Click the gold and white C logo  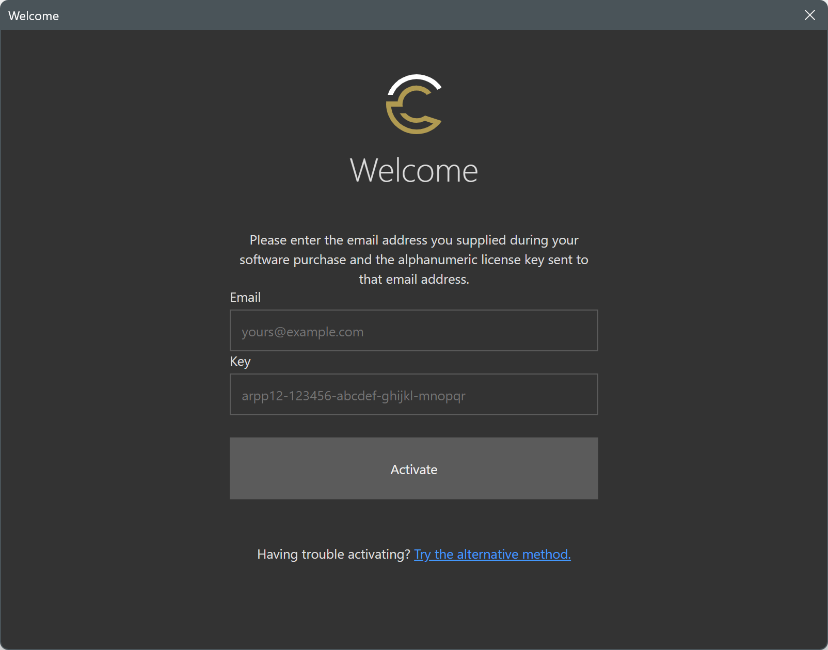click(414, 104)
